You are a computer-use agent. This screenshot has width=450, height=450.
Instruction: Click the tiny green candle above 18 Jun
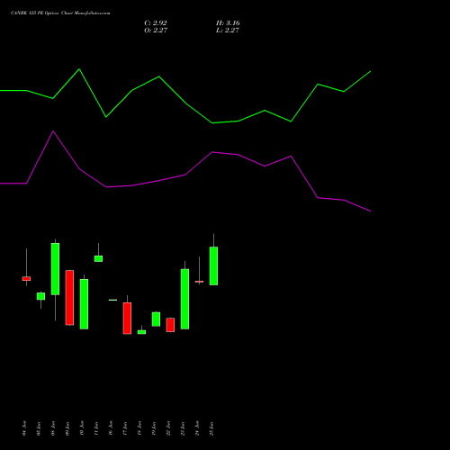[x=141, y=332]
